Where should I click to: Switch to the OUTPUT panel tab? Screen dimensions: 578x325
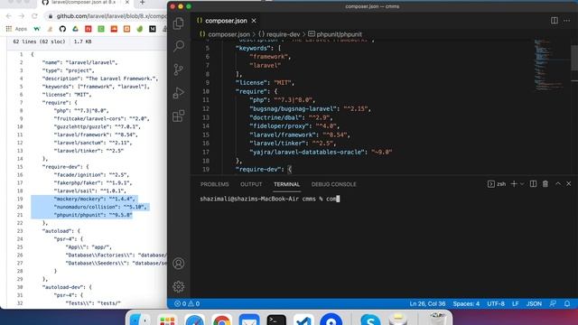251,184
